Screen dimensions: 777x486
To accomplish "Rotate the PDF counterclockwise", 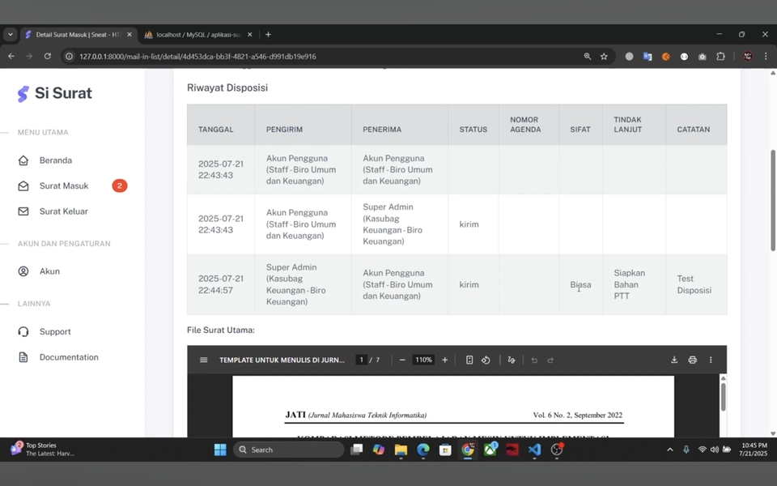I will click(486, 360).
